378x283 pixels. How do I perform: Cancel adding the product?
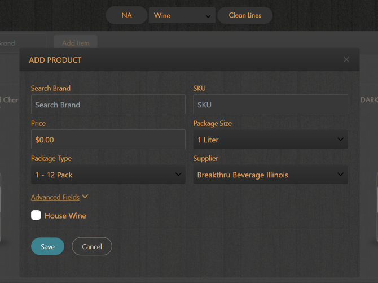click(92, 246)
